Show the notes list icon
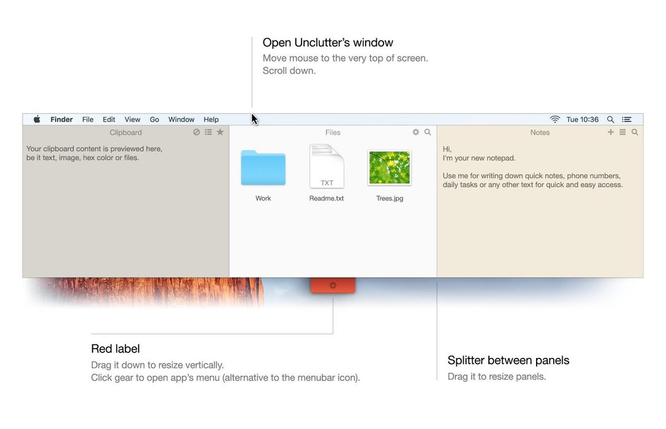 622,132
